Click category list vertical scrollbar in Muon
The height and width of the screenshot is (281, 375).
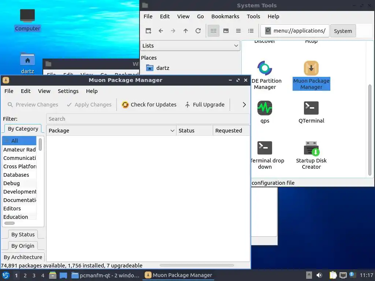click(40, 145)
